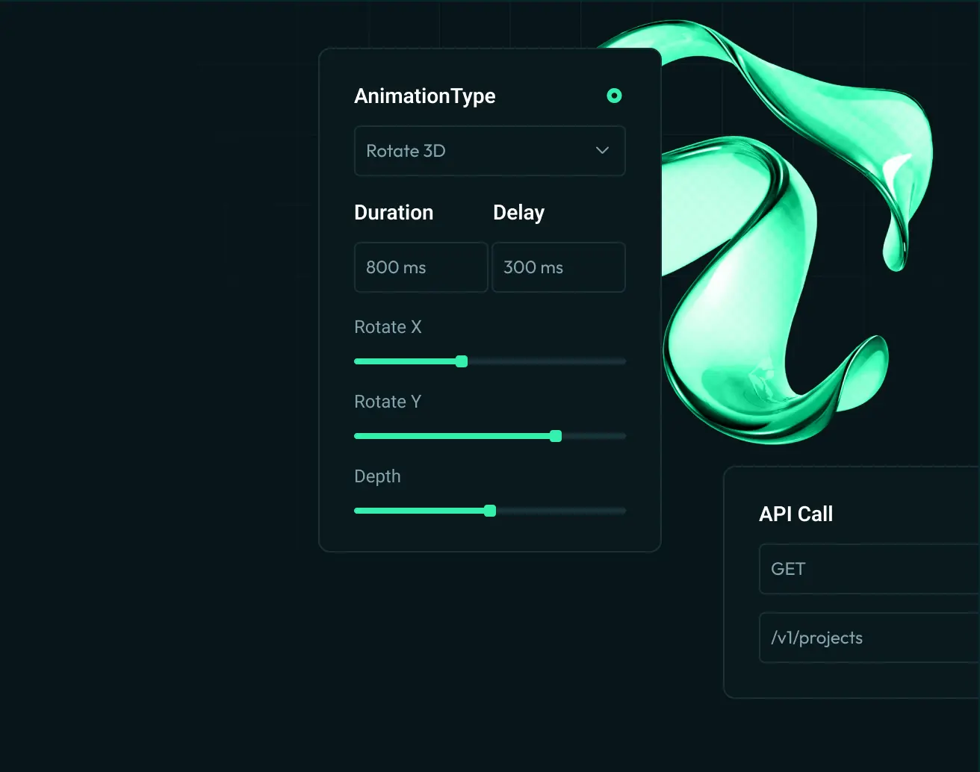This screenshot has width=980, height=772.
Task: Click the chevron arrow in Rotate 3D box
Action: tap(602, 151)
